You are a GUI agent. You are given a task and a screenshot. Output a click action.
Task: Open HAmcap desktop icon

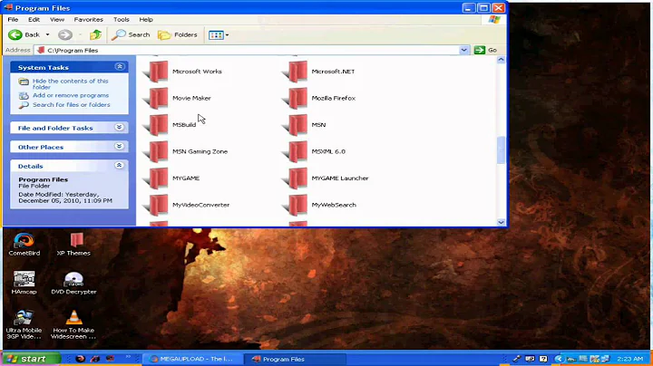24,283
